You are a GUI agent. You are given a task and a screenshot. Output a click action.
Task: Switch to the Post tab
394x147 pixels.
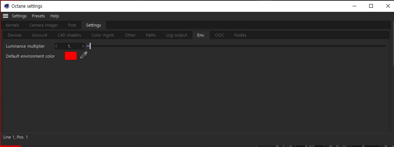[x=72, y=25]
